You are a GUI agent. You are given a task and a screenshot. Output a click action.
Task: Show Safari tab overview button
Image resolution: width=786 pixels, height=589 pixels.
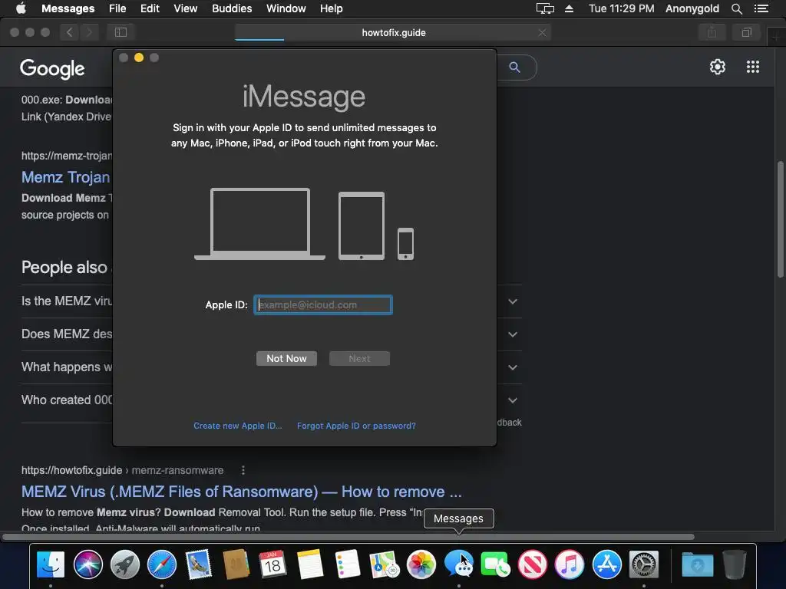coord(746,32)
